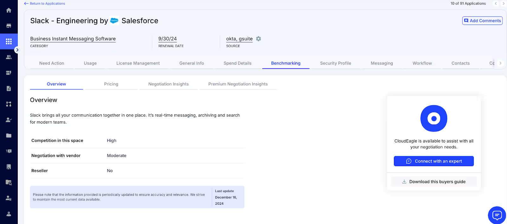Click 'Competition in this space' label
The height and width of the screenshot is (224, 507).
coord(57,141)
